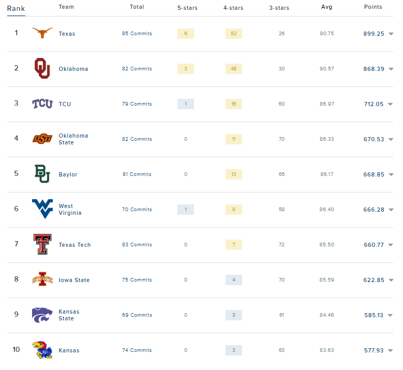Click Texas 85 Commits total
Viewport: 403px width, 370px height.
pyautogui.click(x=137, y=34)
